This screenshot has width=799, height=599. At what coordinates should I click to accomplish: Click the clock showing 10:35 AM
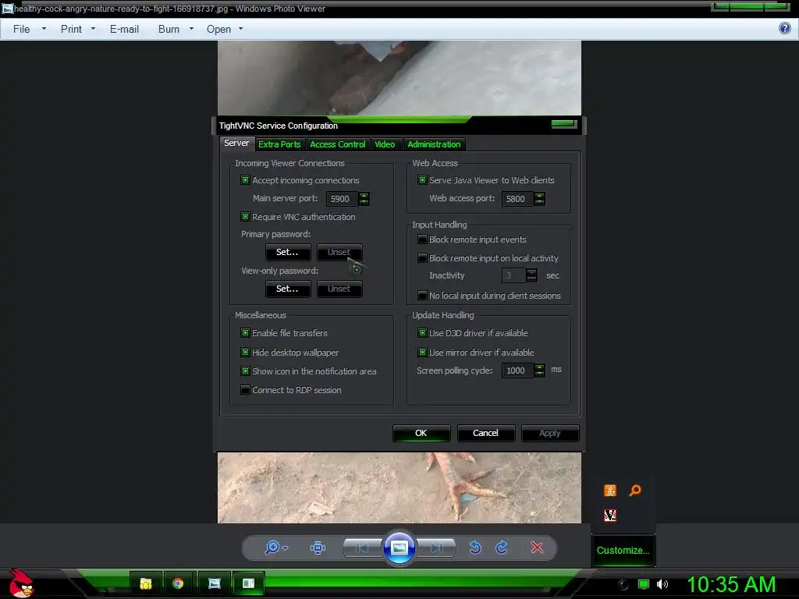[731, 584]
